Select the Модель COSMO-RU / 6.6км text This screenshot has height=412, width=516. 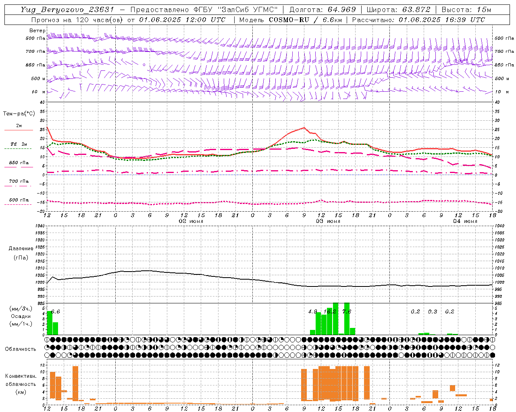point(291,20)
